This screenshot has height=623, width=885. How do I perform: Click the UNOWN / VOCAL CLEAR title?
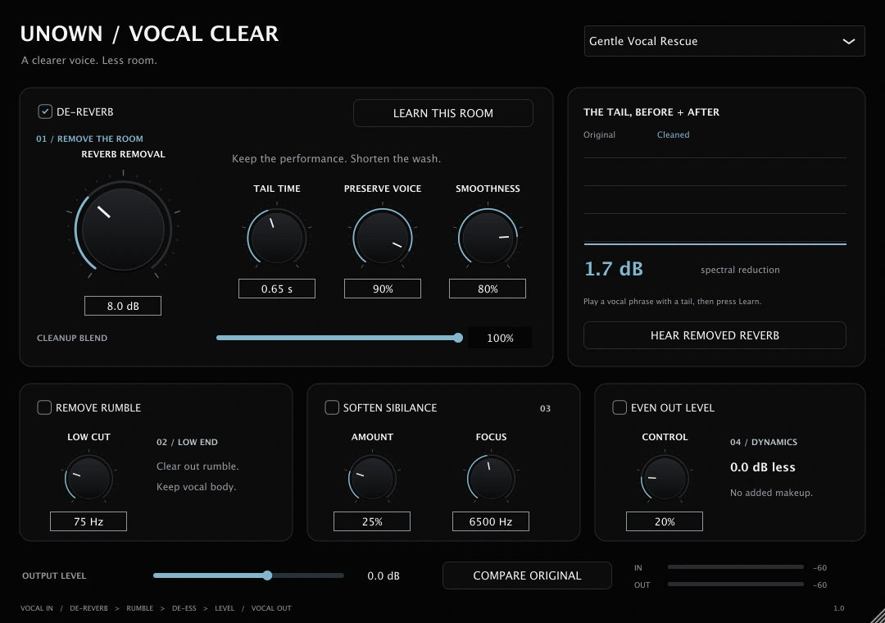click(x=150, y=34)
